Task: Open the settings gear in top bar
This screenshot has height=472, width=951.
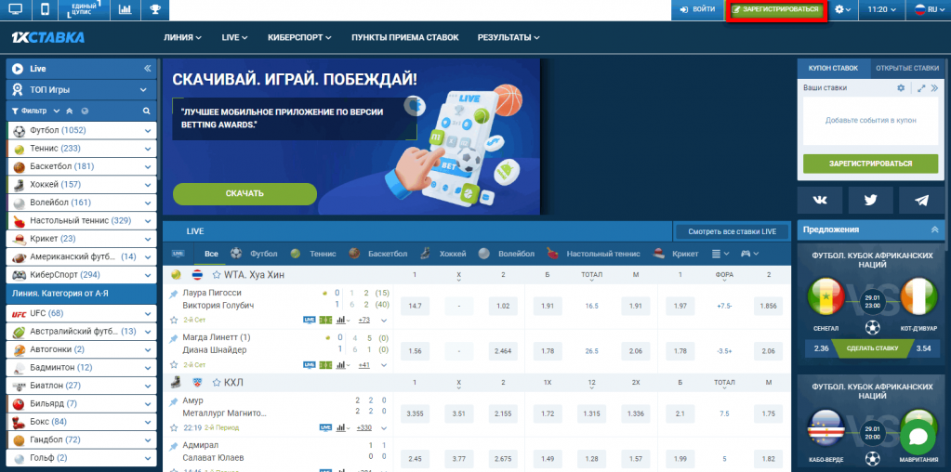Action: [x=843, y=9]
